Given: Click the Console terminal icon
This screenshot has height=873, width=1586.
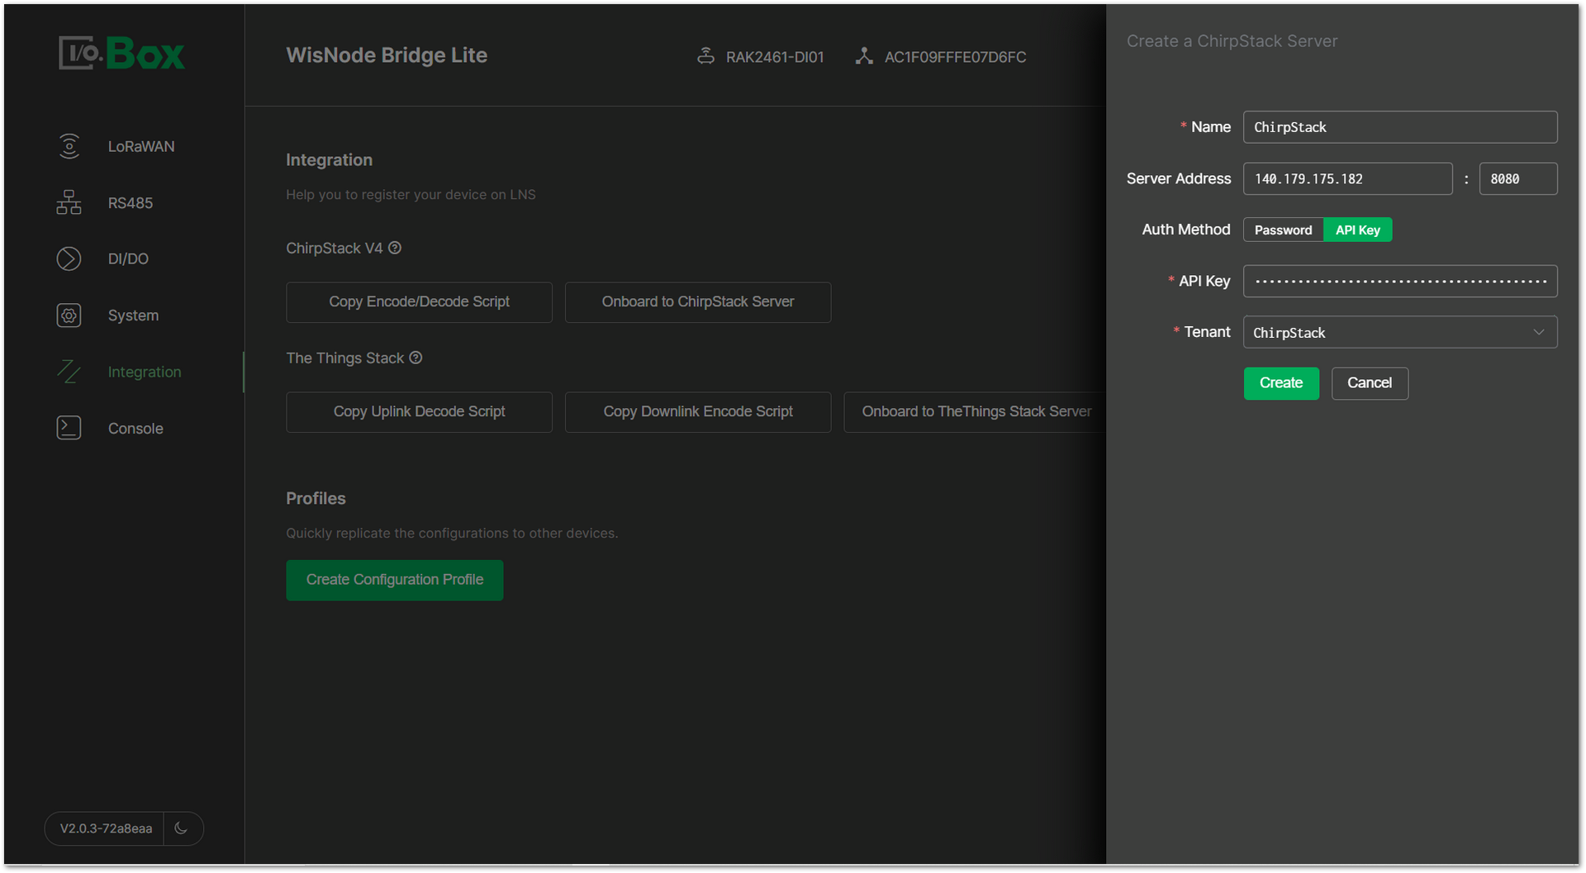Looking at the screenshot, I should pyautogui.click(x=69, y=428).
